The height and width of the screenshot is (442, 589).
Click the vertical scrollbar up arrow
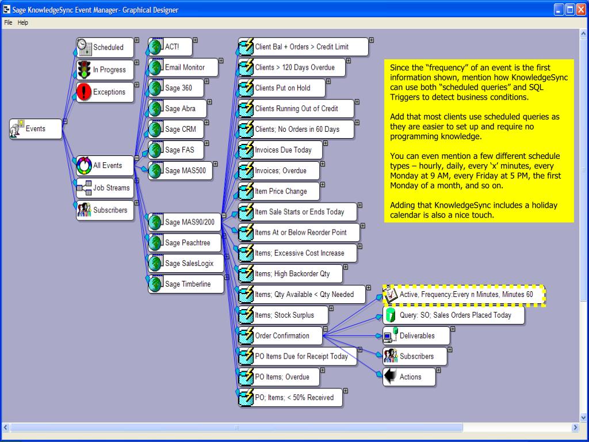pyautogui.click(x=583, y=34)
